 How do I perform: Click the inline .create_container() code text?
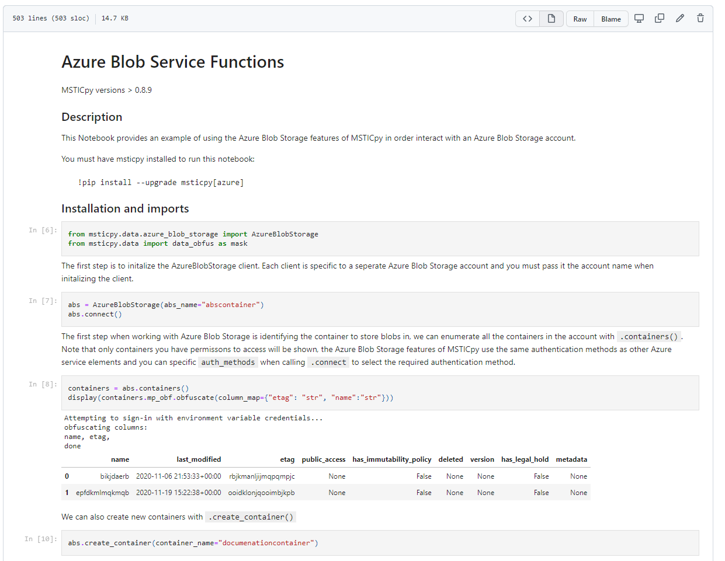251,517
